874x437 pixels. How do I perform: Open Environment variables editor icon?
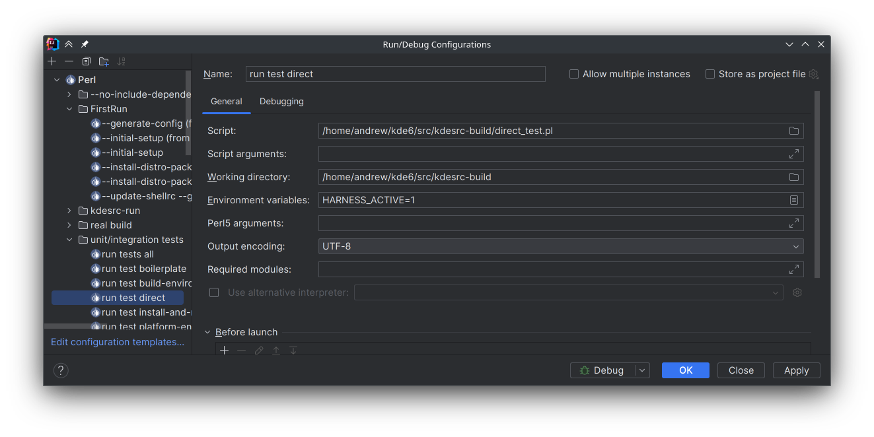(x=793, y=200)
